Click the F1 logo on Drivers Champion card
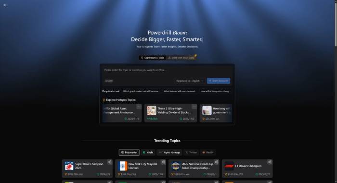This screenshot has height=183, width=337. pyautogui.click(x=229, y=166)
